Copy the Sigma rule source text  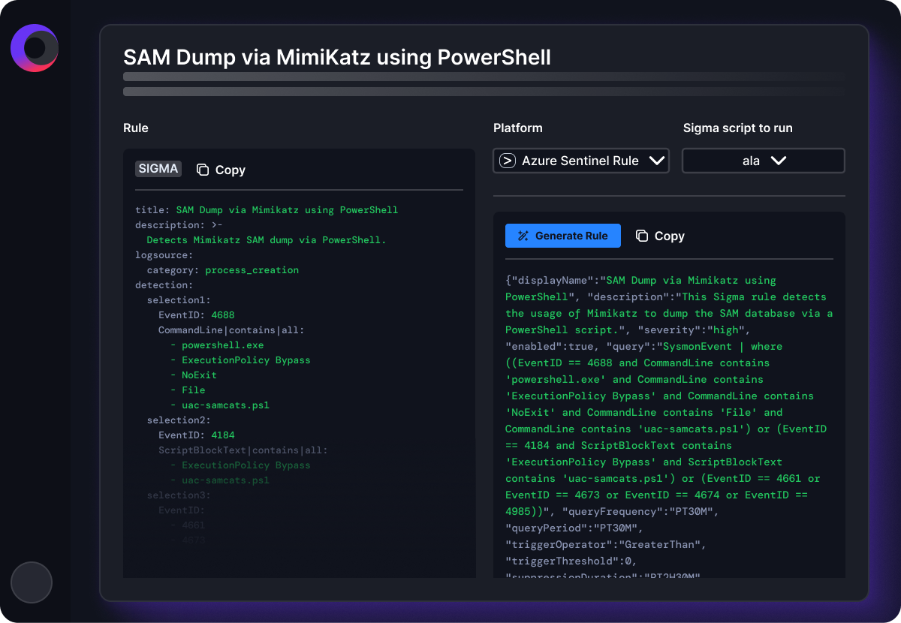pyautogui.click(x=221, y=170)
